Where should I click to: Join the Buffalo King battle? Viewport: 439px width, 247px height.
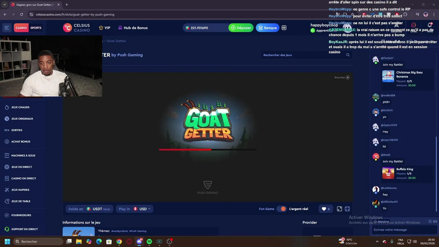[407, 174]
